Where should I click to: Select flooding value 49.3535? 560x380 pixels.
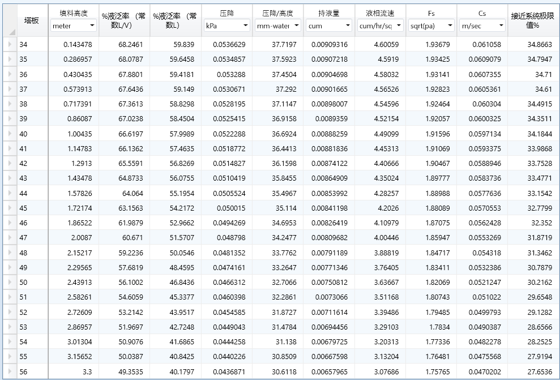(x=131, y=372)
